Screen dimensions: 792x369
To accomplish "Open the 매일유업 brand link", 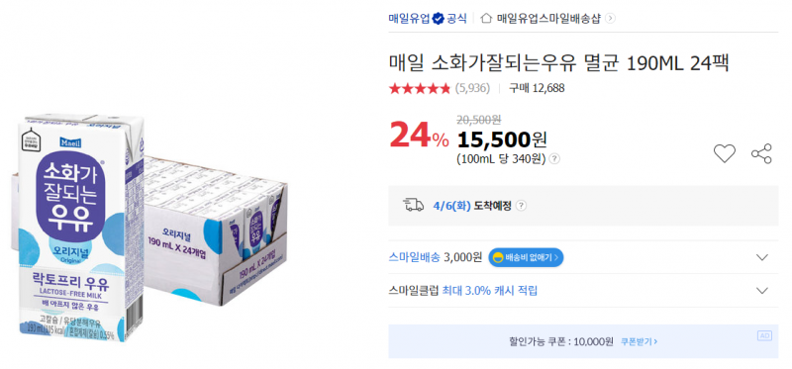I will (x=409, y=19).
